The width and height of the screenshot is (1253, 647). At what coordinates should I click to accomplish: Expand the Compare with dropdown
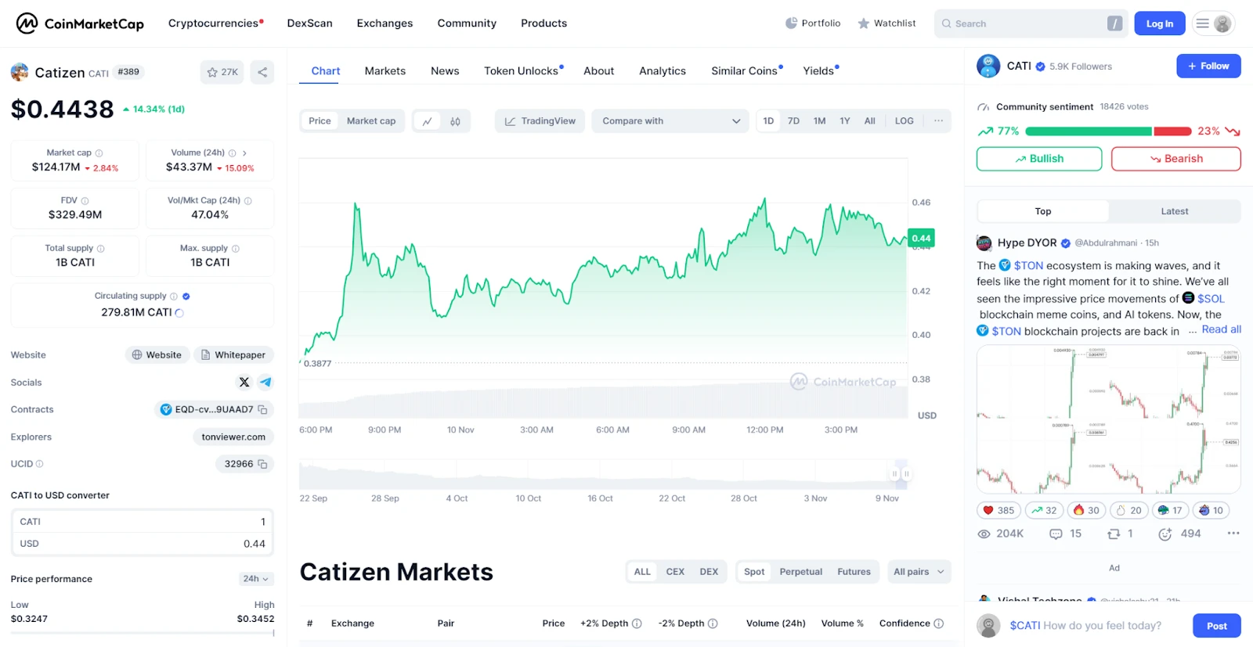click(670, 121)
